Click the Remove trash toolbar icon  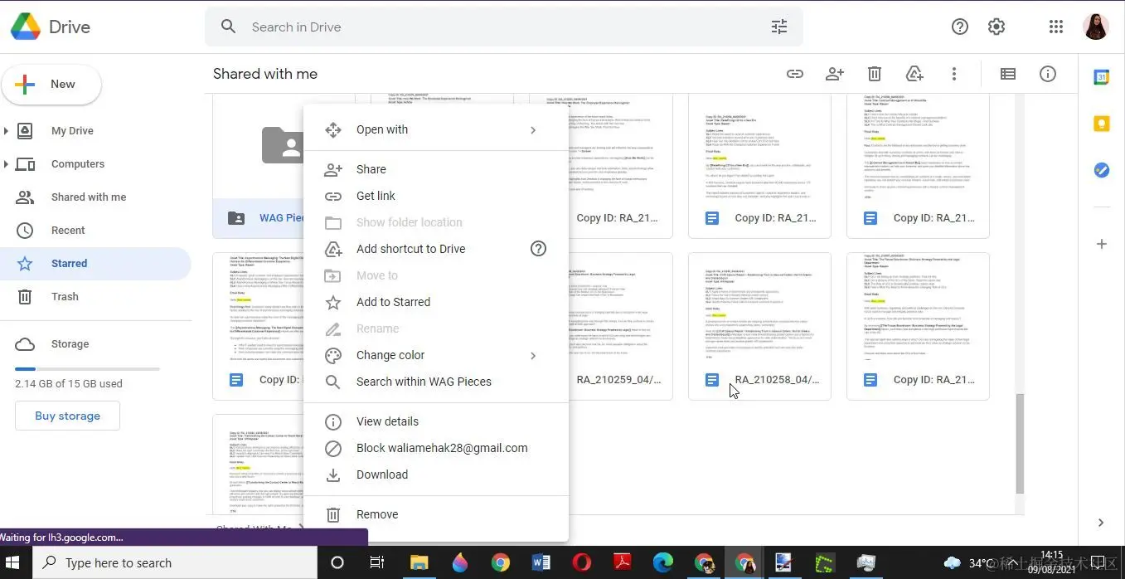(875, 74)
